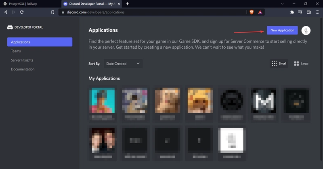Open the application with the yellow hair avatar
Screen dimensions: 323x169
pos(200,100)
